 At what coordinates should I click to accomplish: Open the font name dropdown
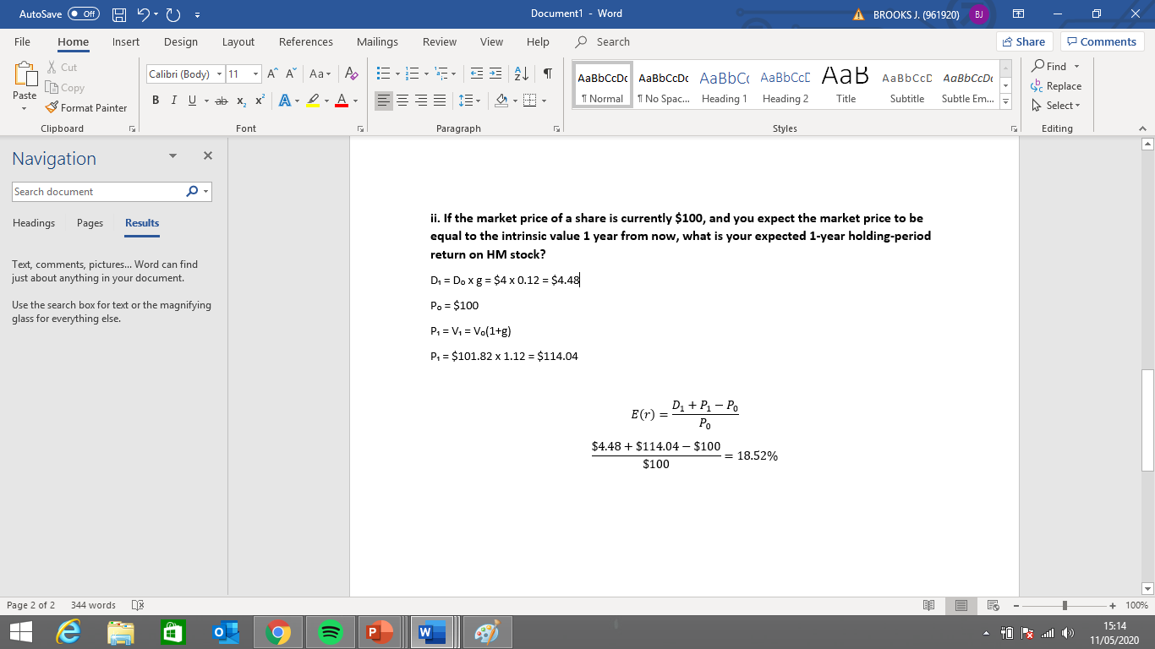(219, 74)
